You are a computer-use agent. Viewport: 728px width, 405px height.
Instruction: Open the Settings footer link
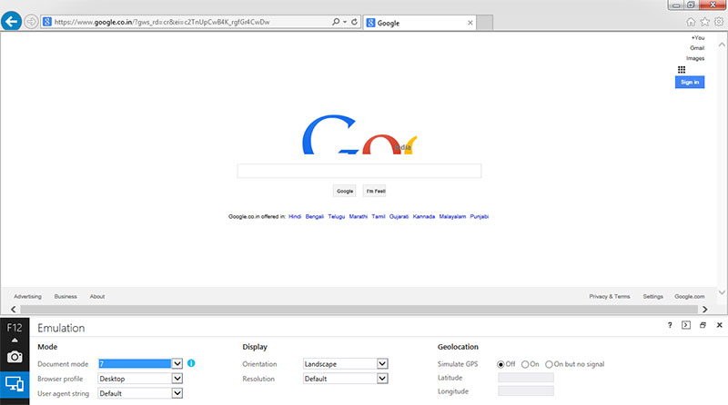(x=652, y=297)
